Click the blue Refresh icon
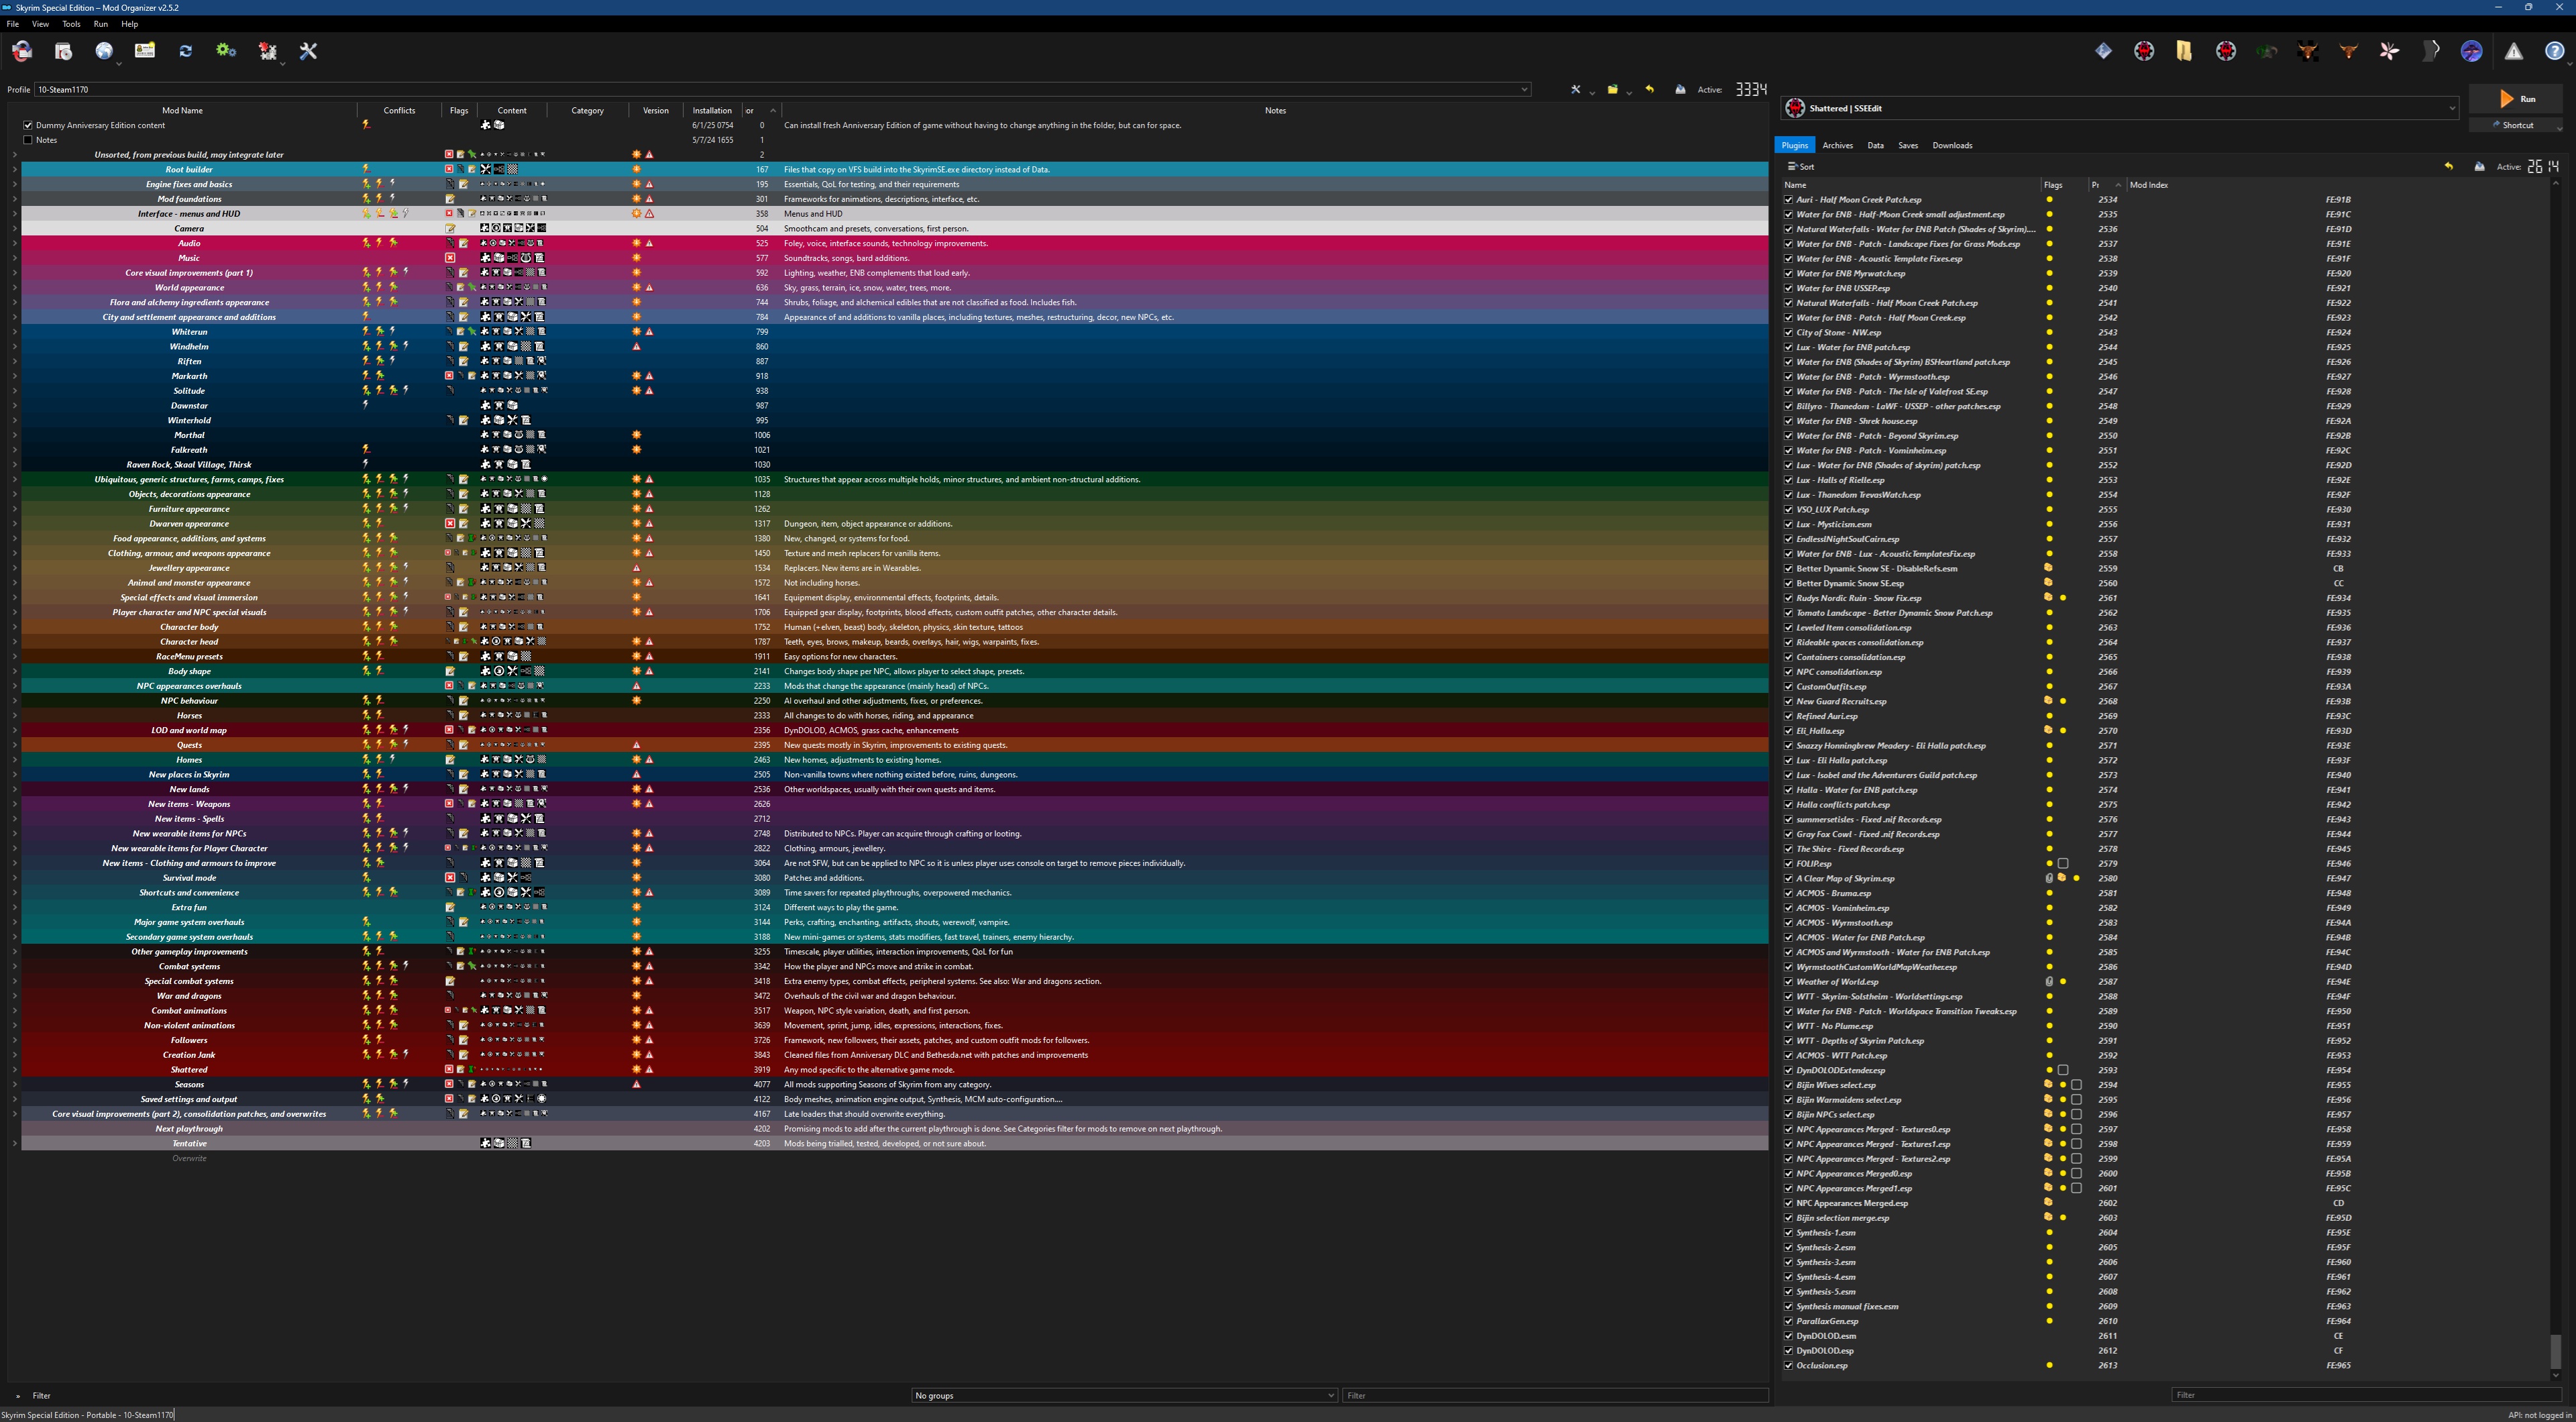The width and height of the screenshot is (2576, 1422). point(185,51)
